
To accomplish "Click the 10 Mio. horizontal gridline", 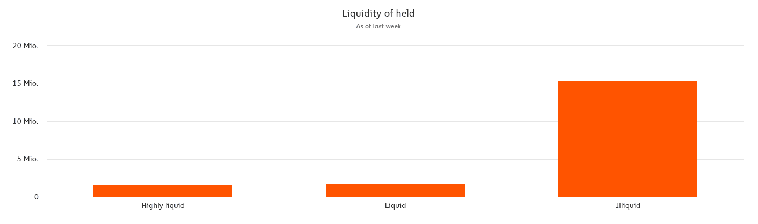I will (279, 121).
